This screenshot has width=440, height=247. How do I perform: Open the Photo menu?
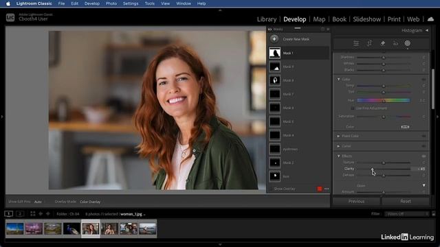(x=111, y=3)
